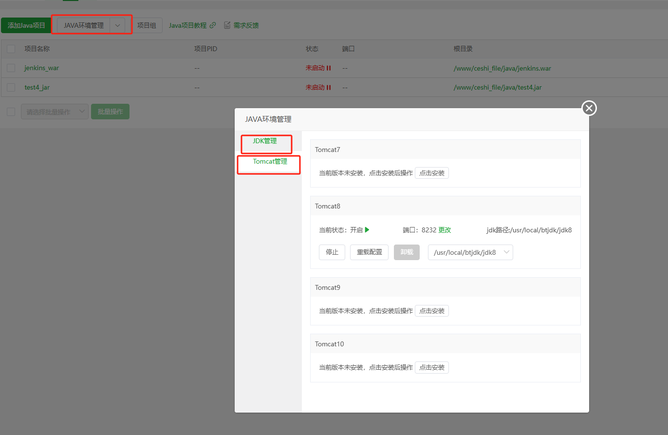This screenshot has height=435, width=668.
Task: Click the green play icon of Tomcat8 status
Action: (x=367, y=230)
